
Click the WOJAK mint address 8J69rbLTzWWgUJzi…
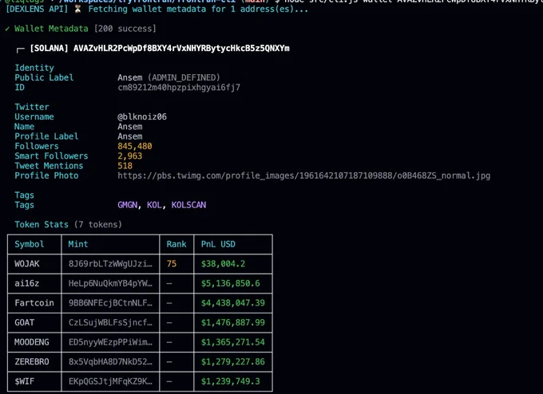click(x=110, y=264)
